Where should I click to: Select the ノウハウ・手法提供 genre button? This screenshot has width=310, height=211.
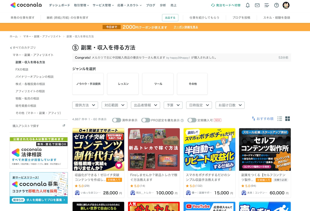[88, 84]
